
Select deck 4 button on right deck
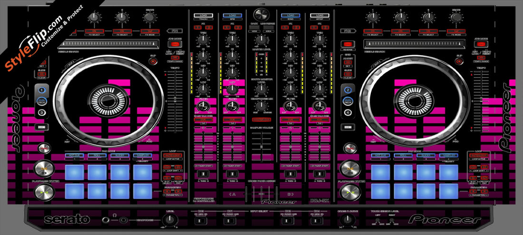tap(348, 113)
